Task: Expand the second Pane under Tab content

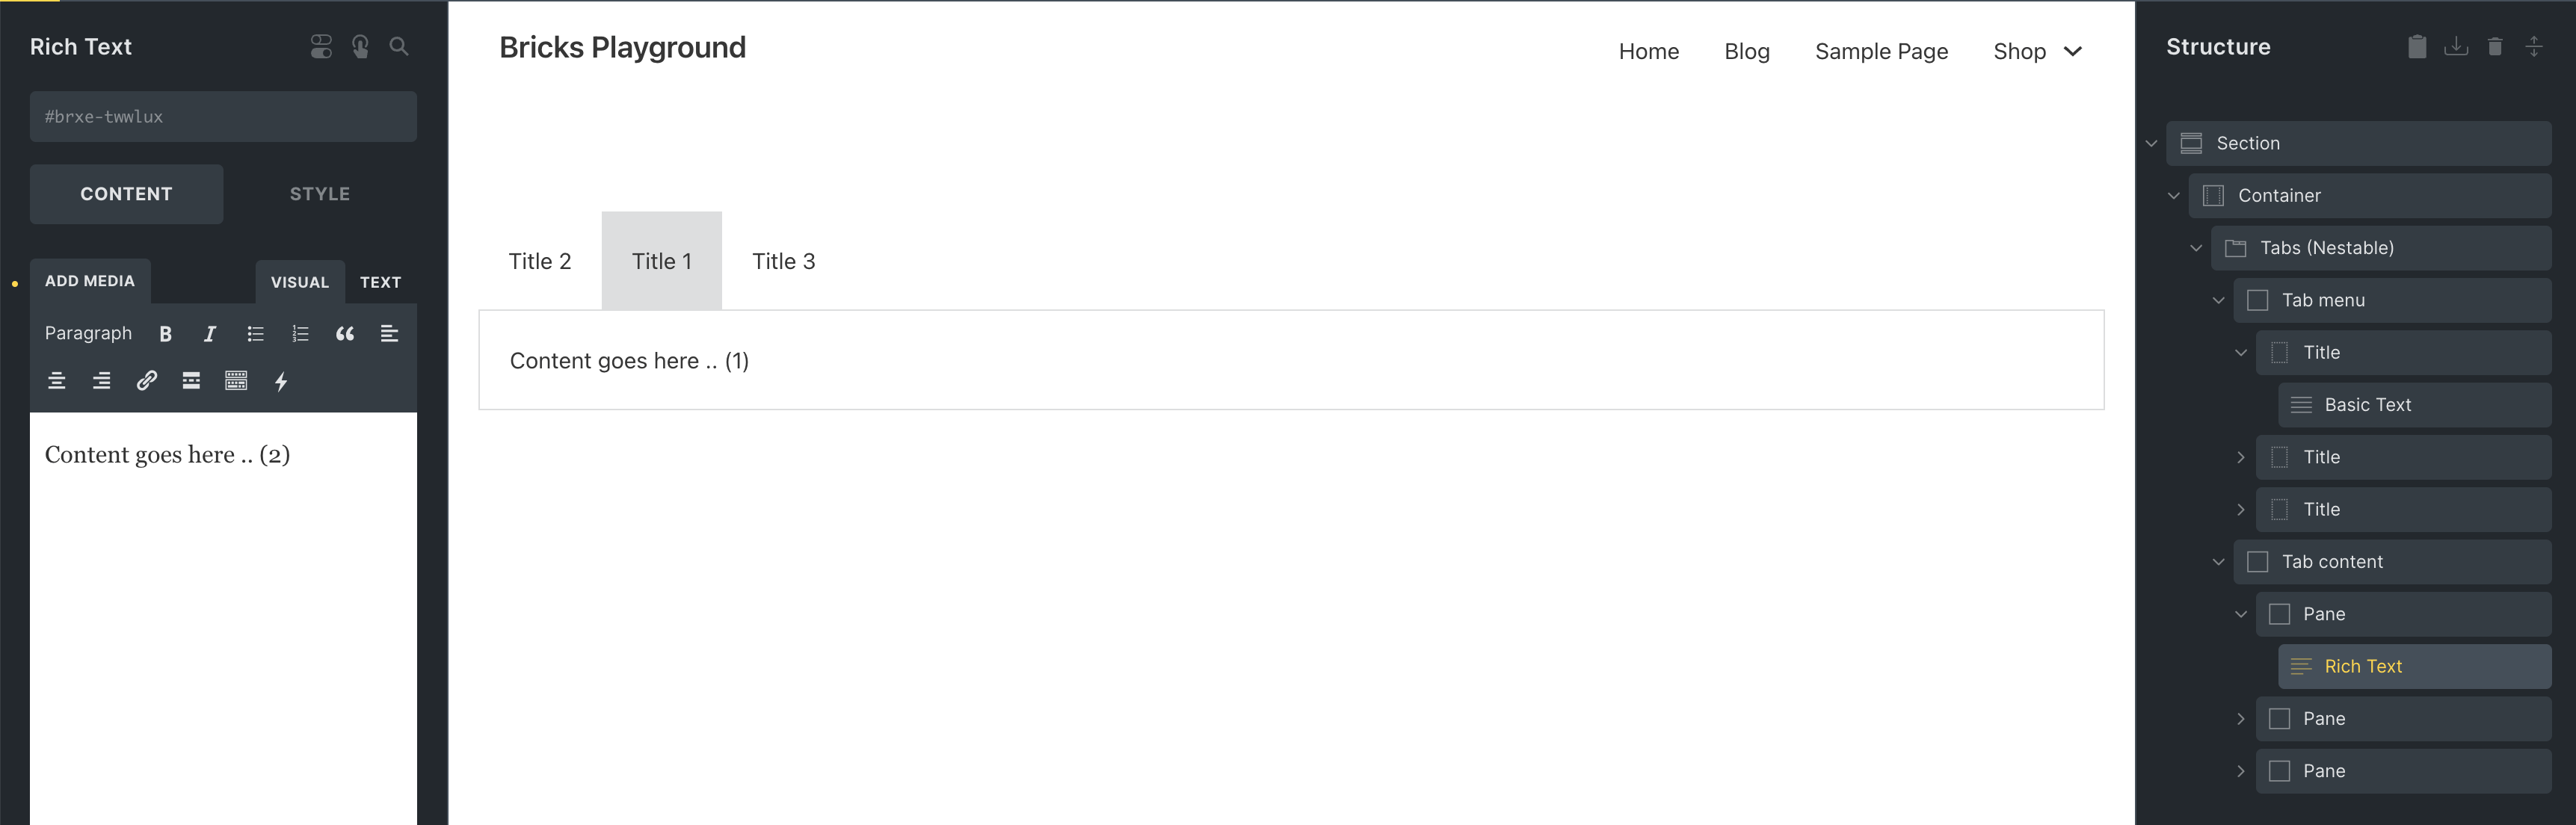Action: tap(2240, 718)
